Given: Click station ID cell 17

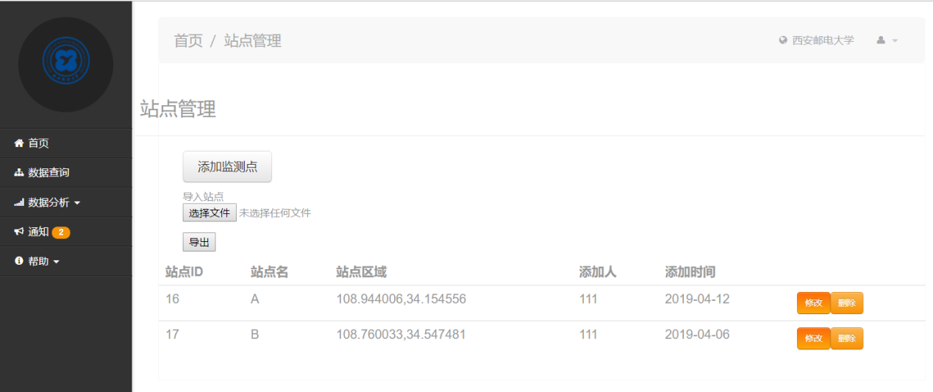Looking at the screenshot, I should coord(172,335).
